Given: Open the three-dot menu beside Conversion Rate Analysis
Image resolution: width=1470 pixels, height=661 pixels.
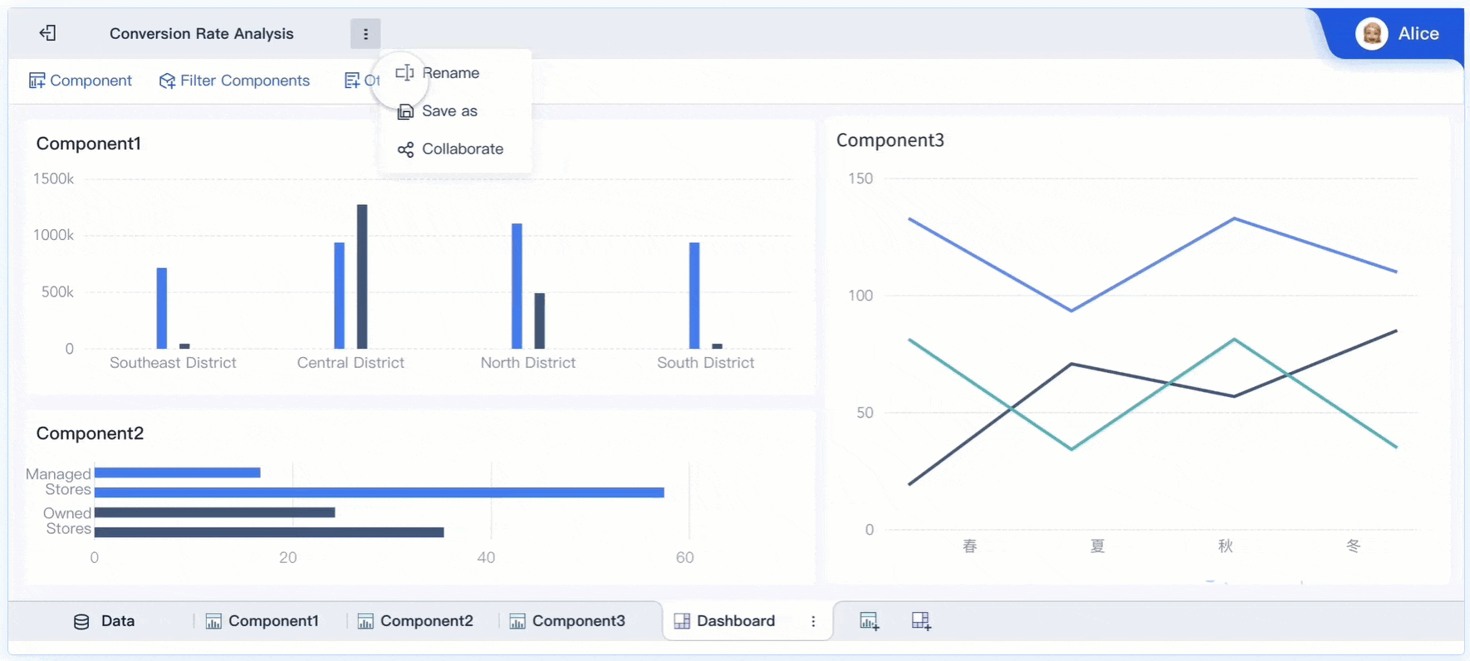Looking at the screenshot, I should (x=365, y=34).
